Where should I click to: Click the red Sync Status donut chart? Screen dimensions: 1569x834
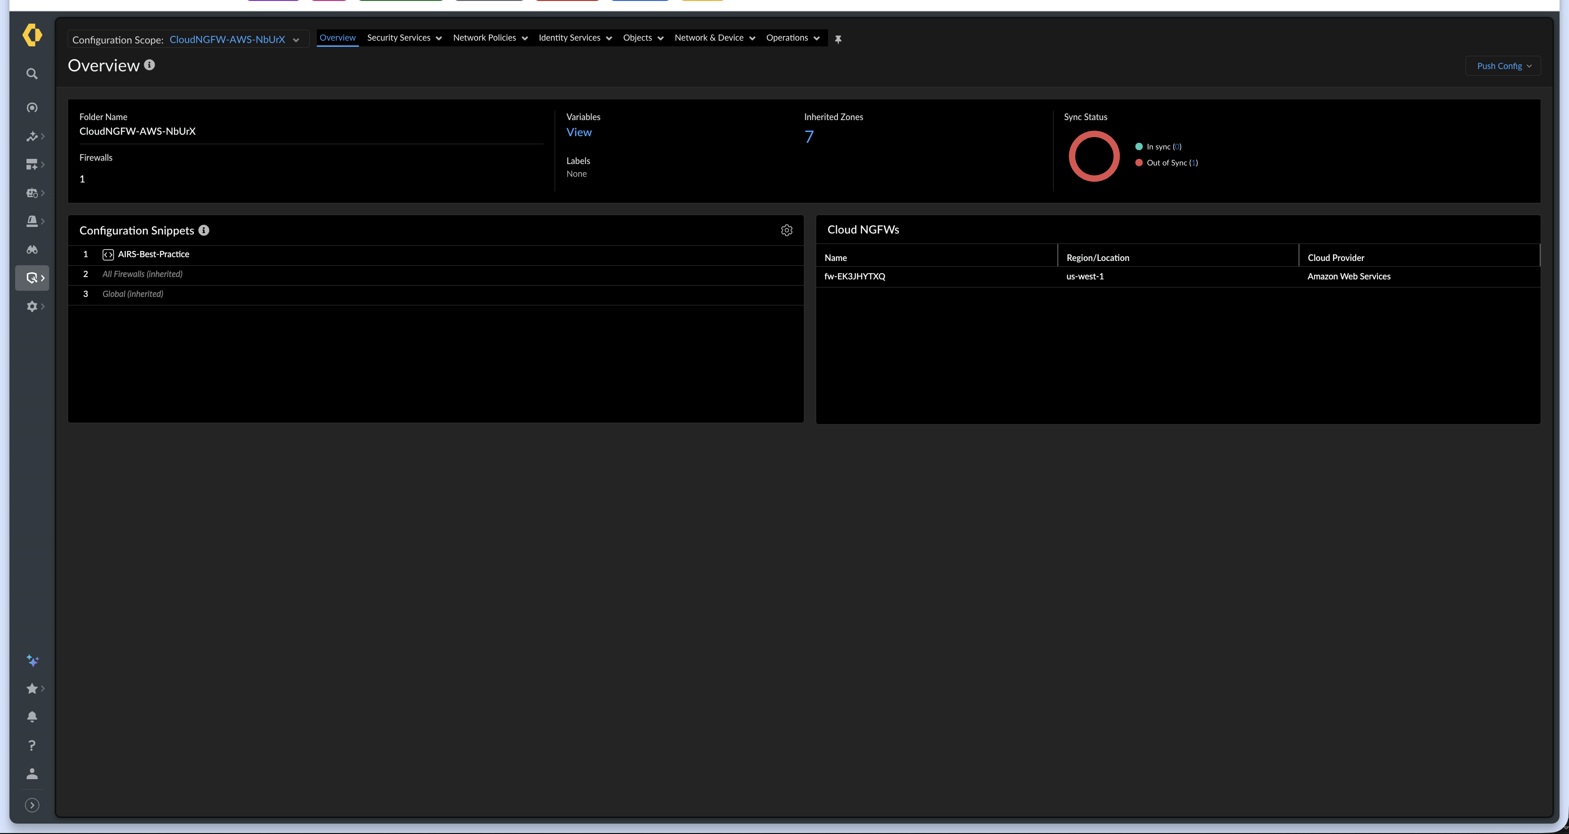(x=1094, y=156)
